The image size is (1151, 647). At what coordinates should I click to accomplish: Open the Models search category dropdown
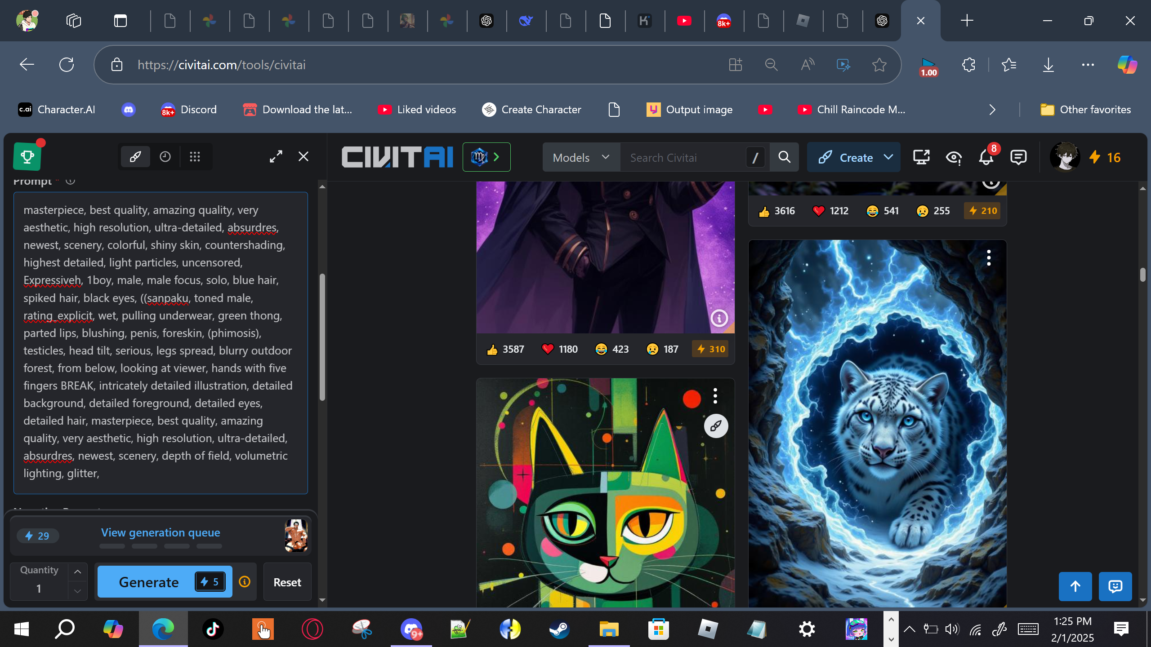[x=581, y=157]
